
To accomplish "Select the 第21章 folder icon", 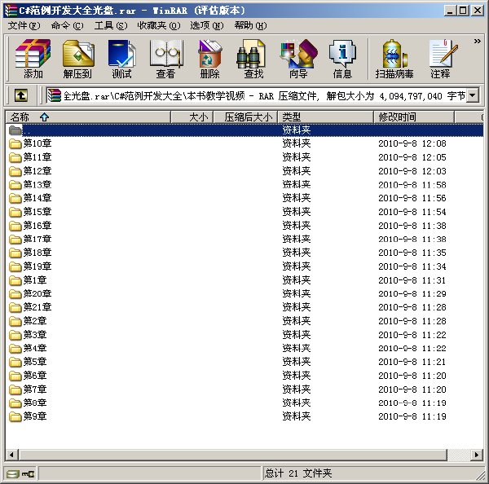I will [x=15, y=307].
